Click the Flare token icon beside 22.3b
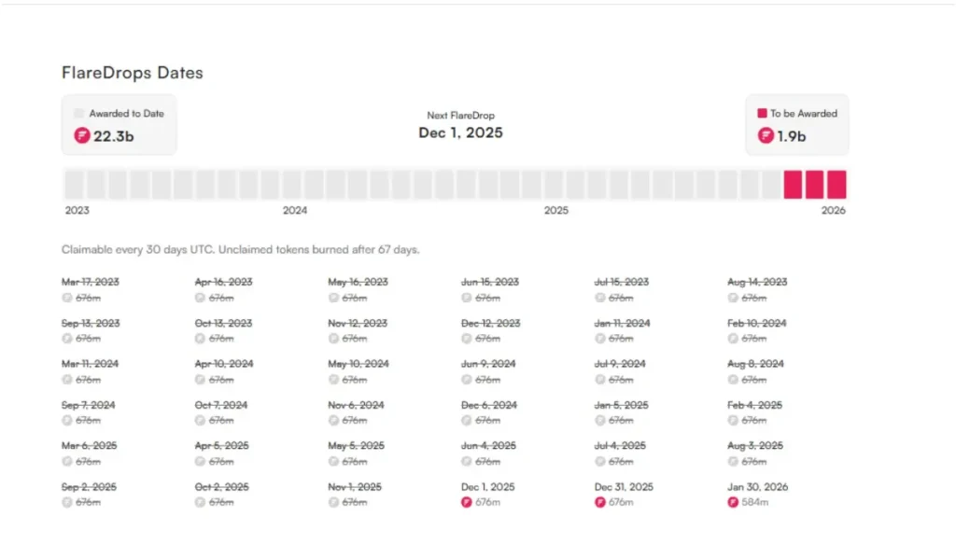This screenshot has width=956, height=557. tap(82, 136)
